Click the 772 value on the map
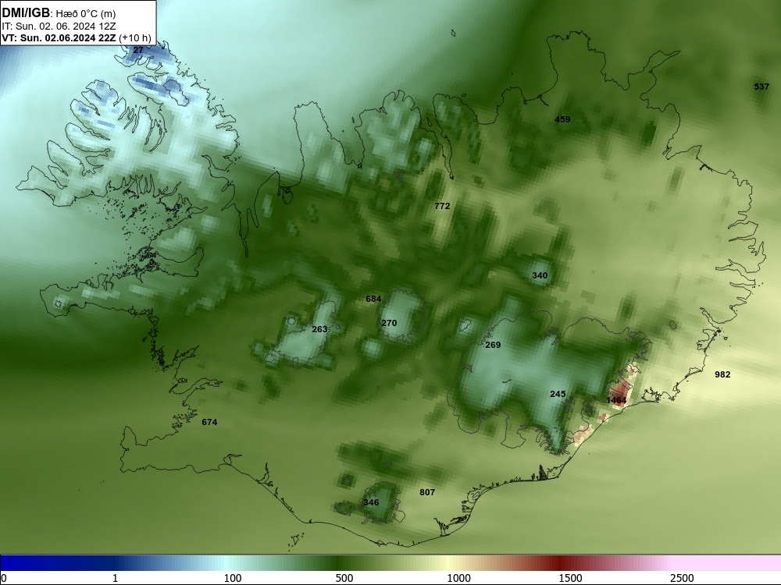Image resolution: width=781 pixels, height=585 pixels. tap(442, 206)
